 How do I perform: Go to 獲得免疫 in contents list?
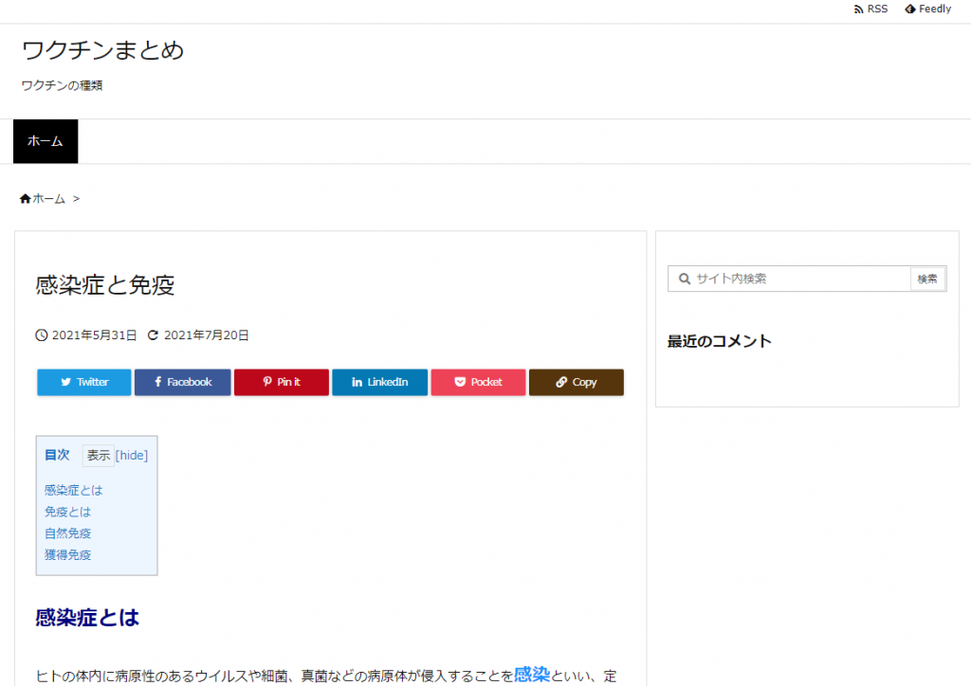point(67,554)
